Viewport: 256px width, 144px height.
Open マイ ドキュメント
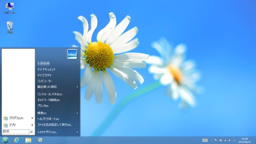[46, 69]
